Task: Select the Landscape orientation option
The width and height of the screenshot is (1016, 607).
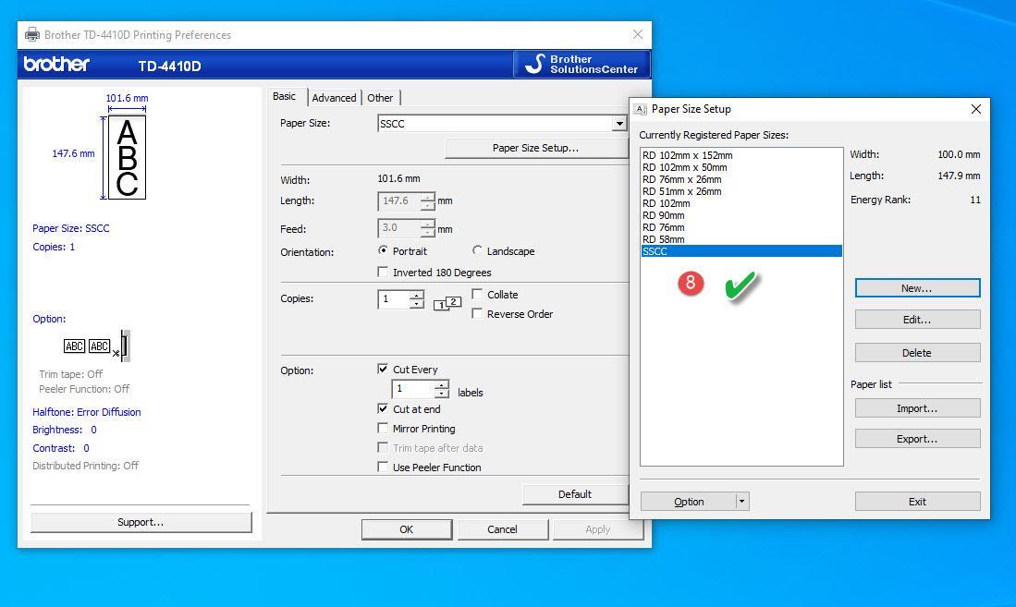Action: click(x=478, y=250)
